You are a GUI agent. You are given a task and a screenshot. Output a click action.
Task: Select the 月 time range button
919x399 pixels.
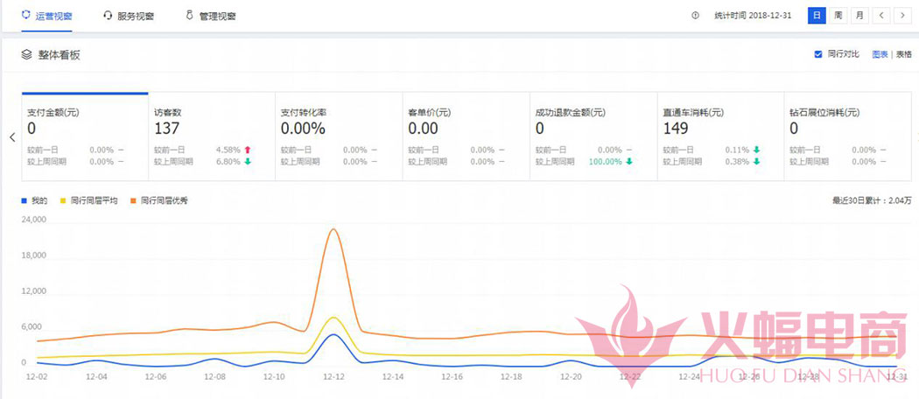[859, 16]
